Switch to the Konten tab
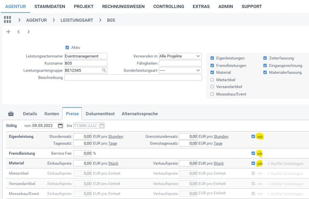This screenshot has width=309, height=199. coord(51,114)
